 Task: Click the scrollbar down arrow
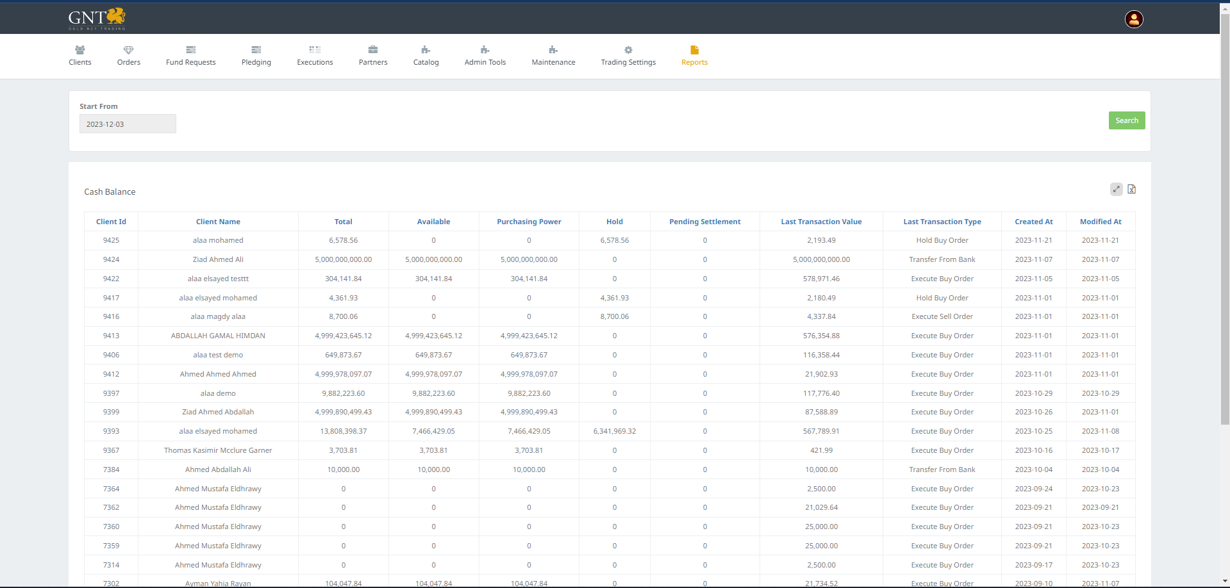(x=1224, y=582)
